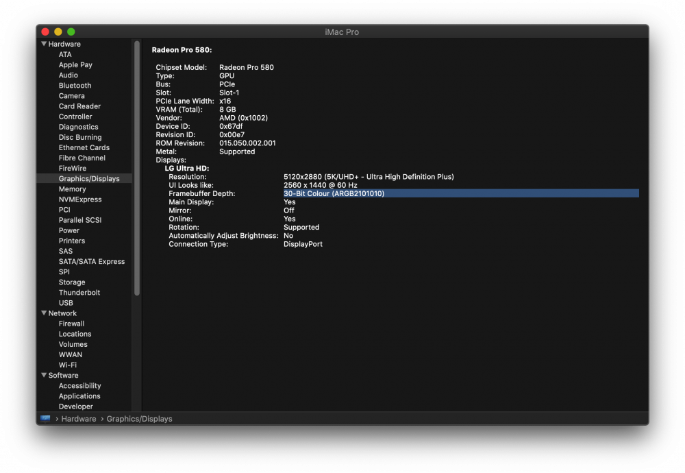Click Hardware in the path bar

(79, 419)
